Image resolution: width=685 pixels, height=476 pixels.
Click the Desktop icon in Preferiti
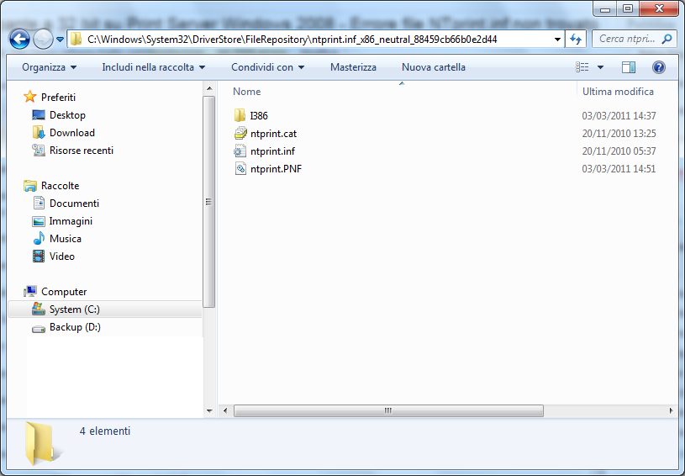(x=39, y=115)
